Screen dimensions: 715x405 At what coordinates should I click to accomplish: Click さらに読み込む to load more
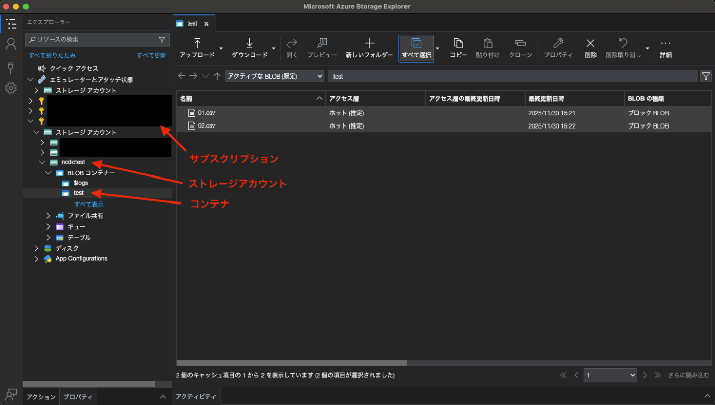coord(688,375)
